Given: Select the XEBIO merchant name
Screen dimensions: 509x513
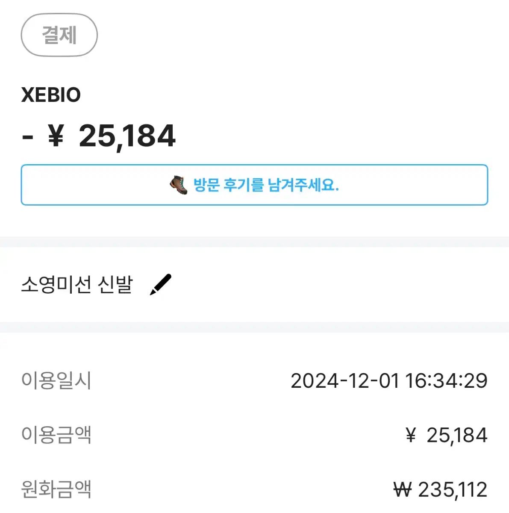Looking at the screenshot, I should point(51,95).
